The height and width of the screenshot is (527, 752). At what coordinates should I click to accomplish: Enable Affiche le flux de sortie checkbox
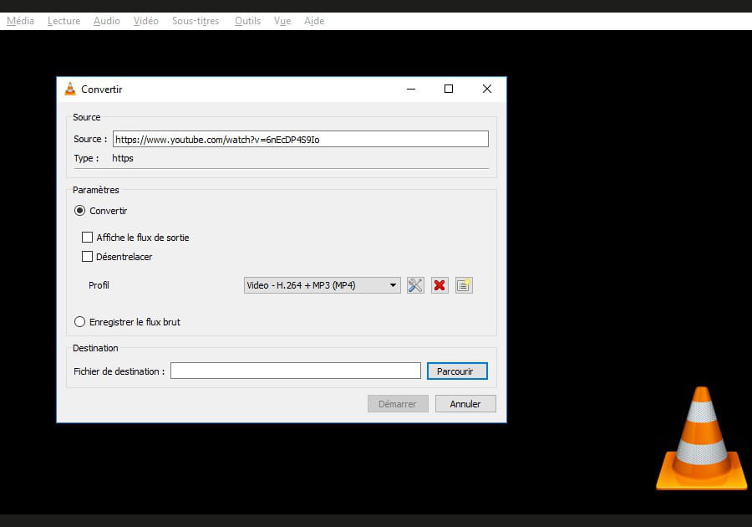[88, 238]
